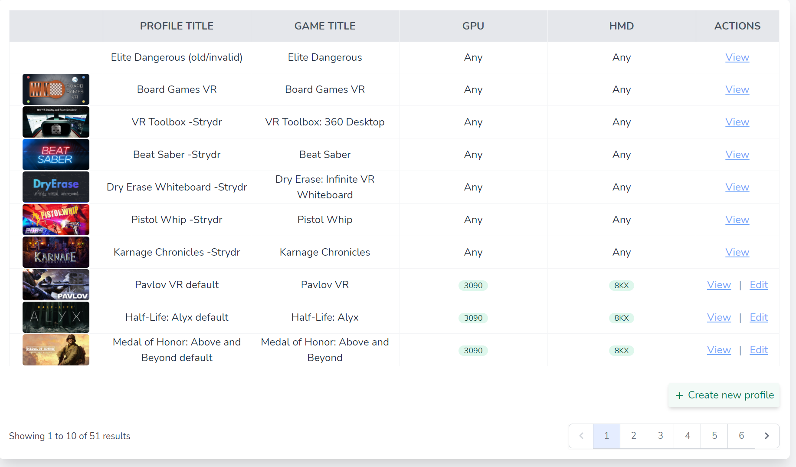This screenshot has height=467, width=796.
Task: View the Pavlov VR default profile
Action: pyautogui.click(x=719, y=285)
